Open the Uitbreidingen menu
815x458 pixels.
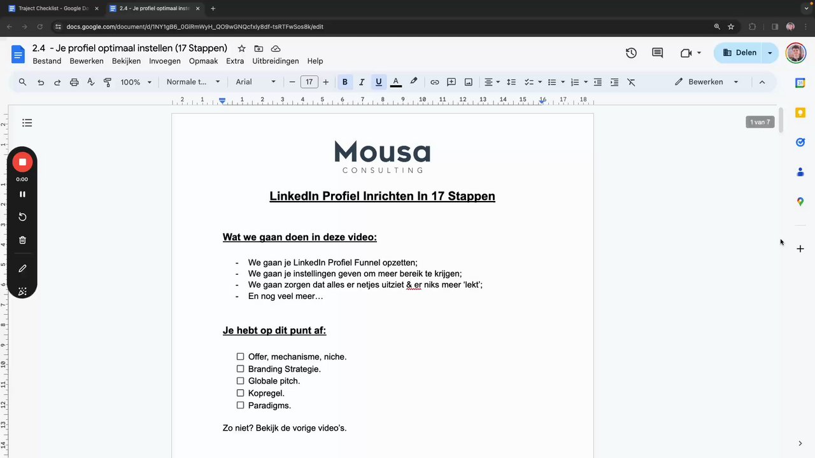click(x=276, y=61)
